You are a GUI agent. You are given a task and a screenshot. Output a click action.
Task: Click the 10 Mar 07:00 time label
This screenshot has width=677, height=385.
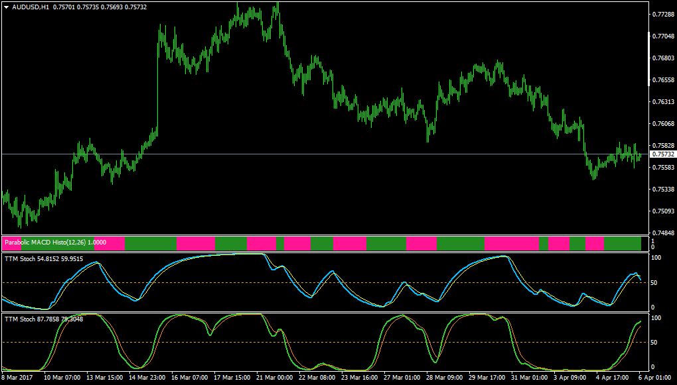click(x=63, y=377)
